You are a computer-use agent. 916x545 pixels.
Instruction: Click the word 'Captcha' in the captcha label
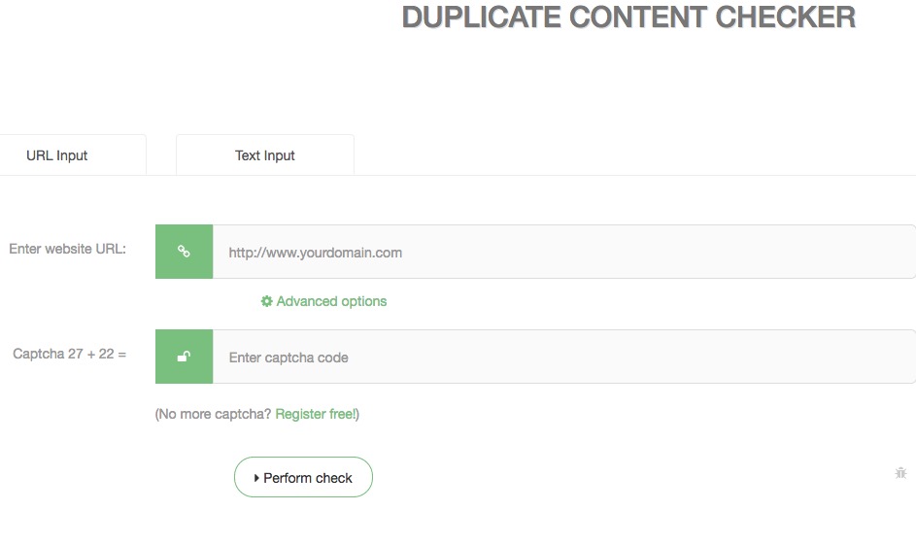pos(38,354)
